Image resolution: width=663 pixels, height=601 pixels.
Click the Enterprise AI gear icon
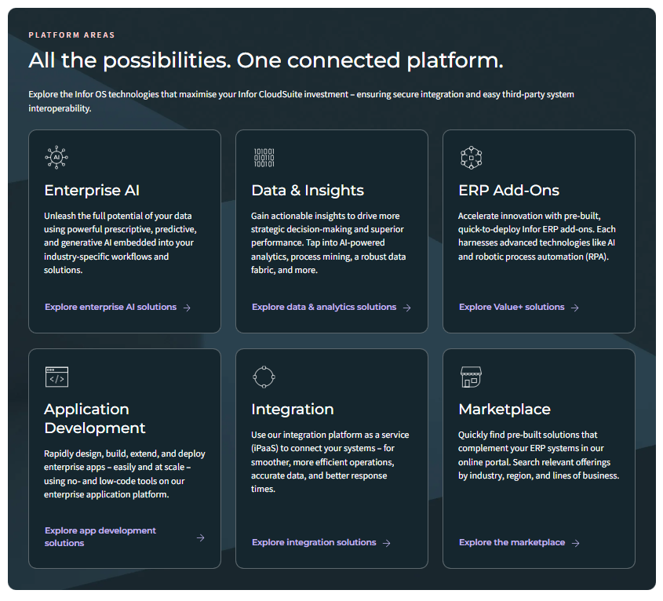[x=56, y=158]
